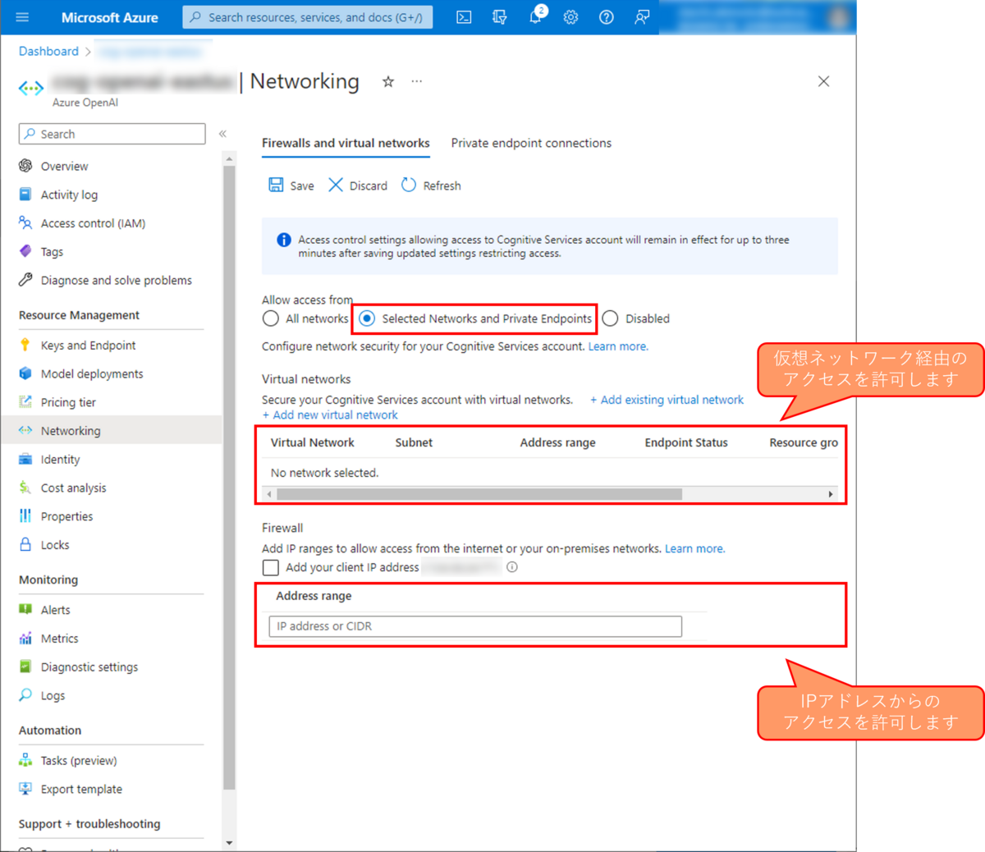
Task: Collapse the resource side menu
Action: pyautogui.click(x=222, y=134)
